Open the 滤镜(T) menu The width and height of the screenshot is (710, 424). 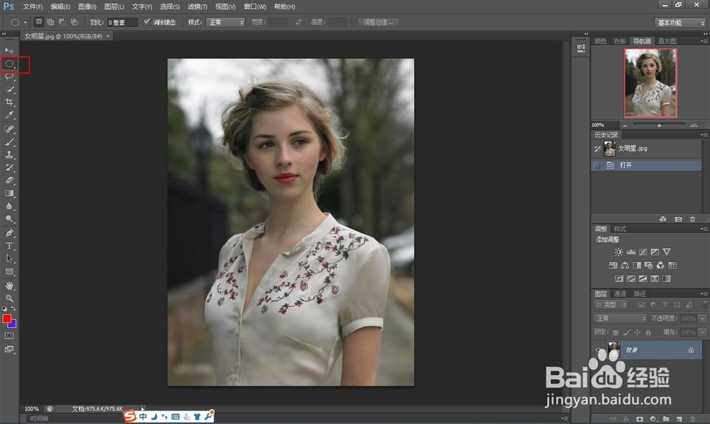pos(197,6)
